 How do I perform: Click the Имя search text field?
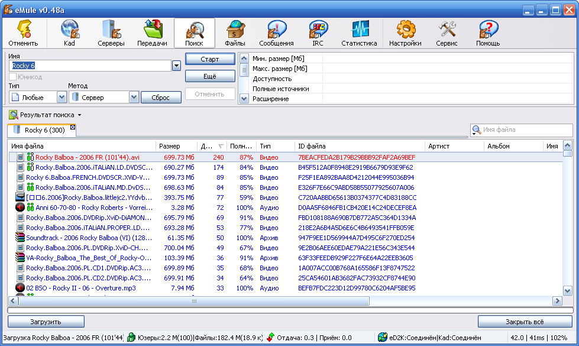pos(90,66)
